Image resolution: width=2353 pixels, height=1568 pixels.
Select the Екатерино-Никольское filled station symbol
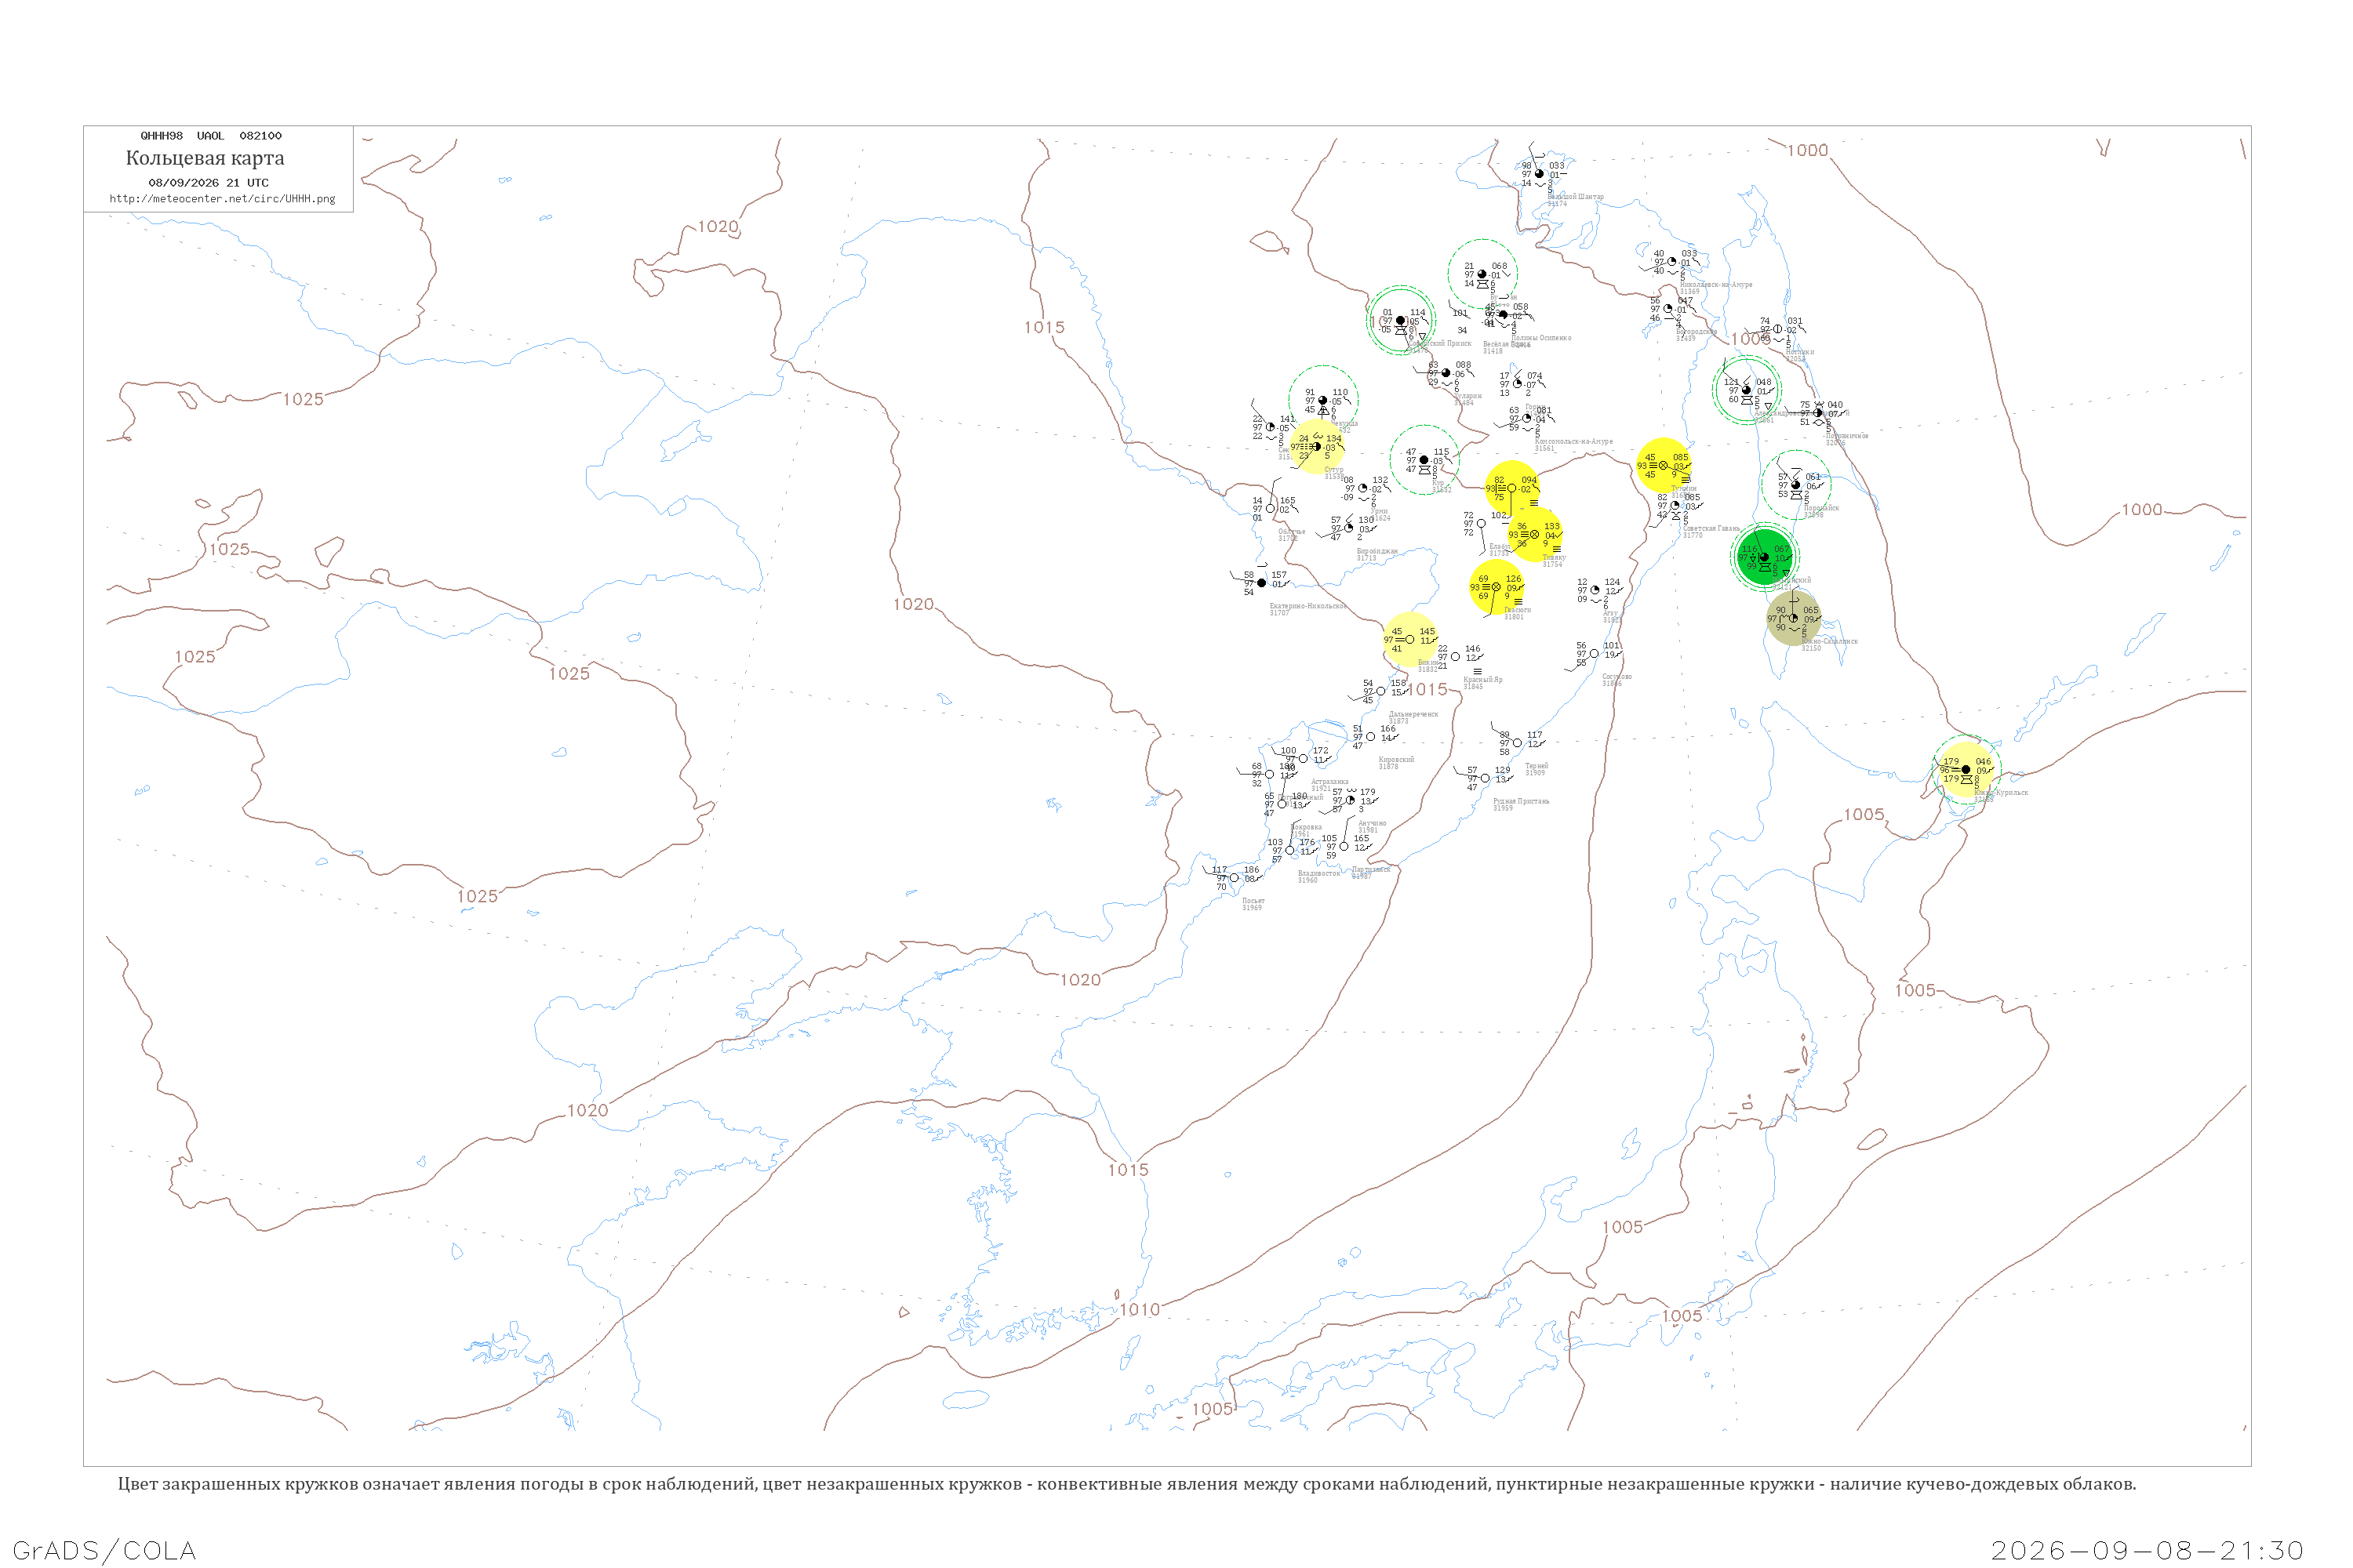(1261, 583)
